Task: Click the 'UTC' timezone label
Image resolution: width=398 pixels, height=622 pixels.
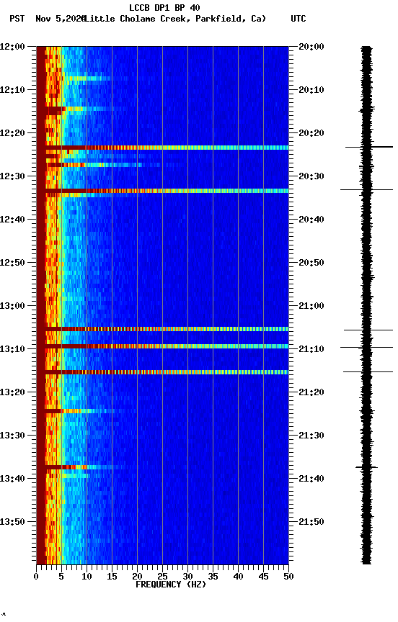Action: (298, 19)
